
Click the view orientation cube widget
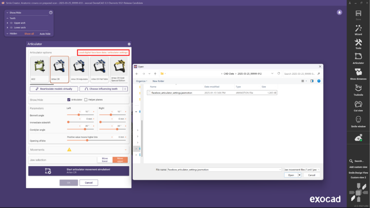coord(358,193)
